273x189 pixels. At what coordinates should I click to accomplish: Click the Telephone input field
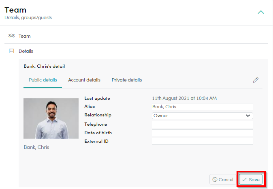(x=202, y=125)
